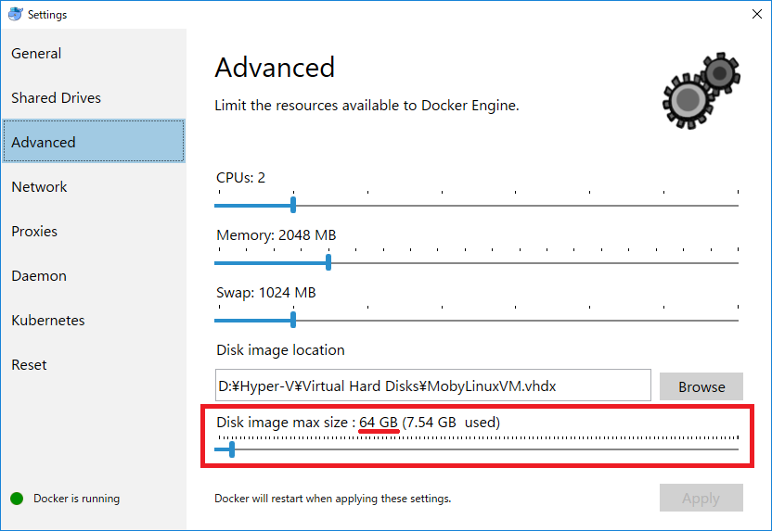This screenshot has width=772, height=531.
Task: Open the General settings tab
Action: [x=37, y=54]
